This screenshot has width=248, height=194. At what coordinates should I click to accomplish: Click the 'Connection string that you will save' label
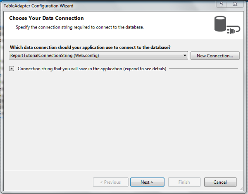coord(92,69)
